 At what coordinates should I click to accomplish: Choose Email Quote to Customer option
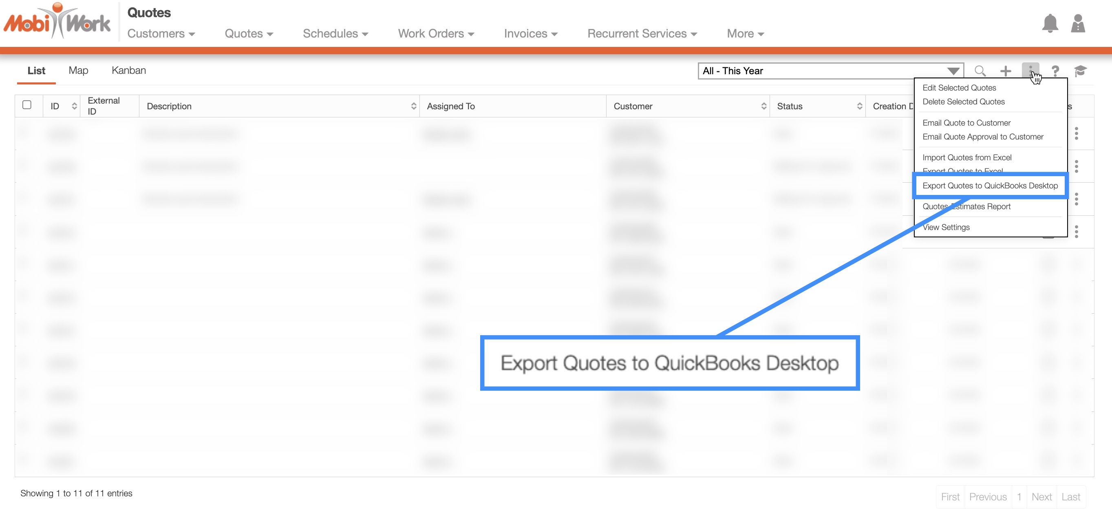coord(966,123)
